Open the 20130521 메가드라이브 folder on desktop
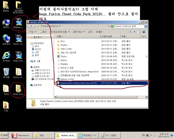 [x=19, y=7]
